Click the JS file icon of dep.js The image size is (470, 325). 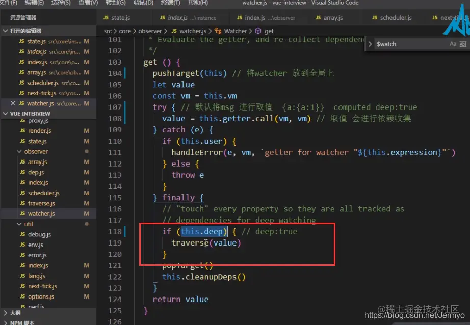22,172
